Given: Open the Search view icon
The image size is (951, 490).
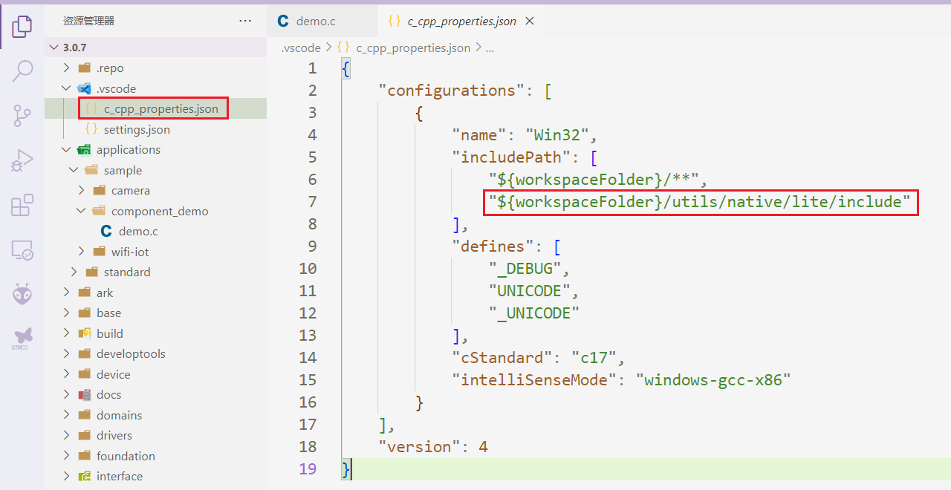Looking at the screenshot, I should [22, 71].
